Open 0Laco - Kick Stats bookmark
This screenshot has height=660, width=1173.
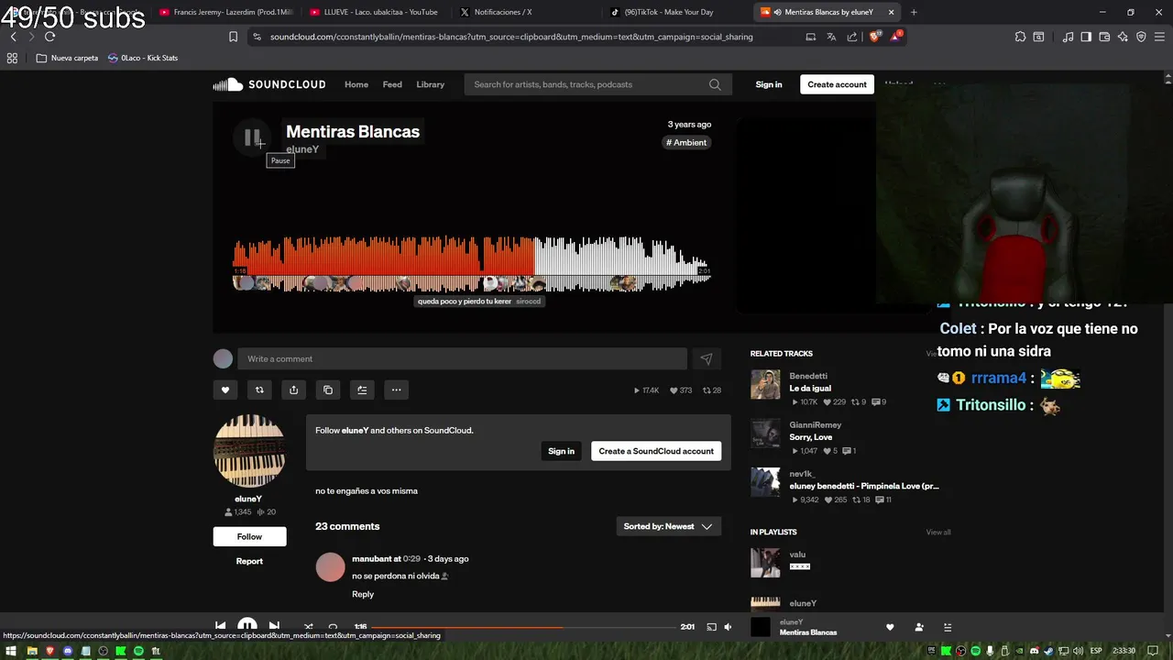[143, 58]
